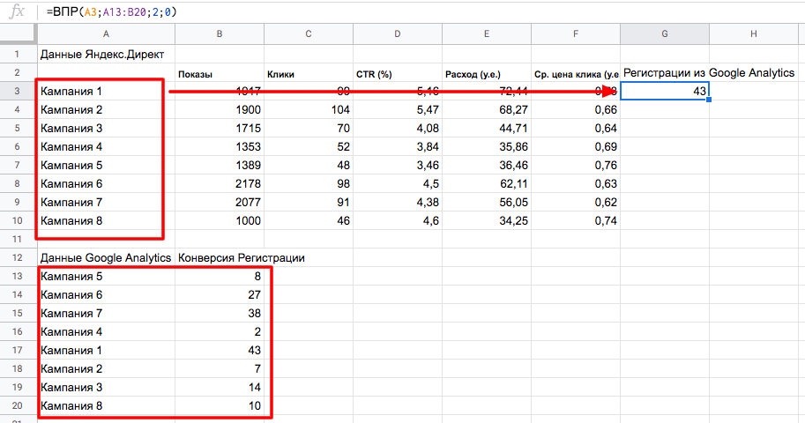Select column A header

[x=106, y=34]
